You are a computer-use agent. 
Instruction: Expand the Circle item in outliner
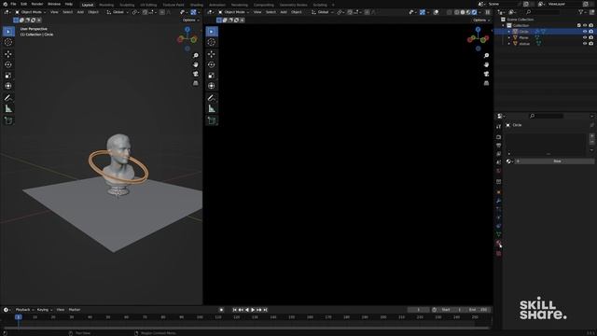coord(509,32)
